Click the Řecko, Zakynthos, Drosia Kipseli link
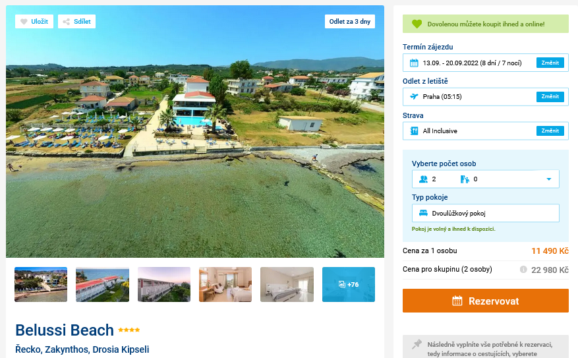This screenshot has height=358, width=578. [82, 349]
